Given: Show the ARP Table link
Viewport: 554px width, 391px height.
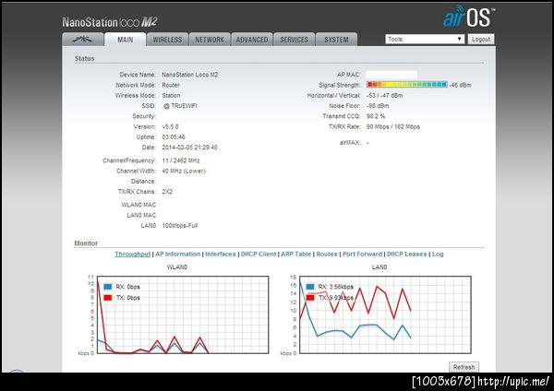Looking at the screenshot, I should [x=296, y=255].
